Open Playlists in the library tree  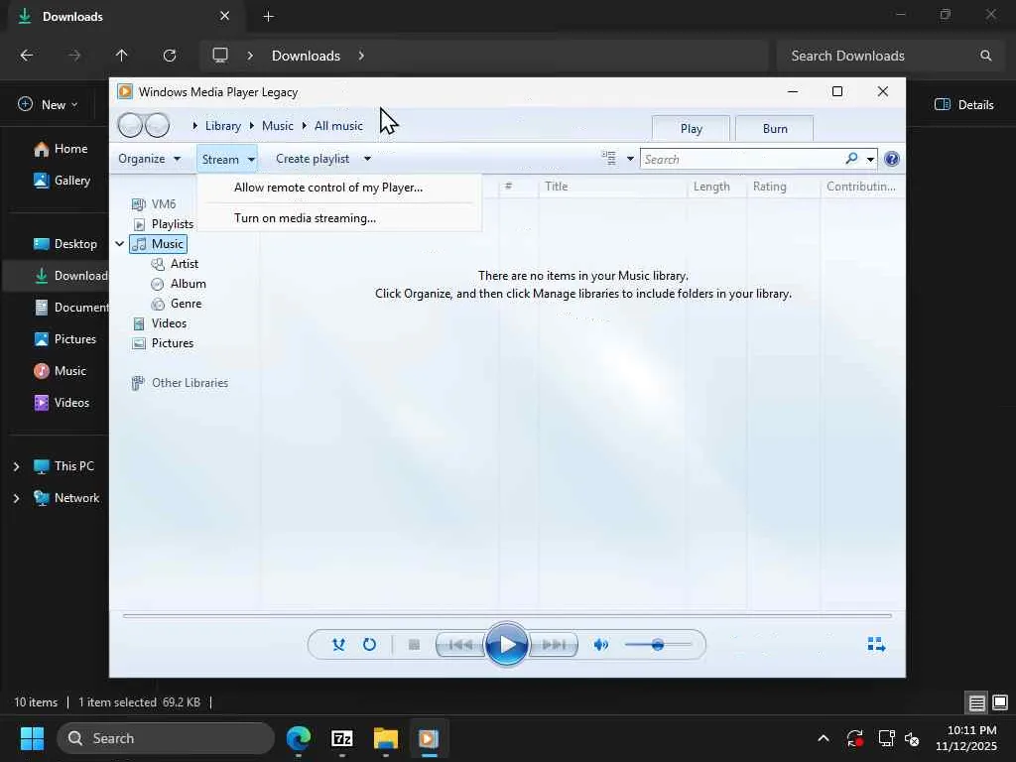[x=164, y=224]
